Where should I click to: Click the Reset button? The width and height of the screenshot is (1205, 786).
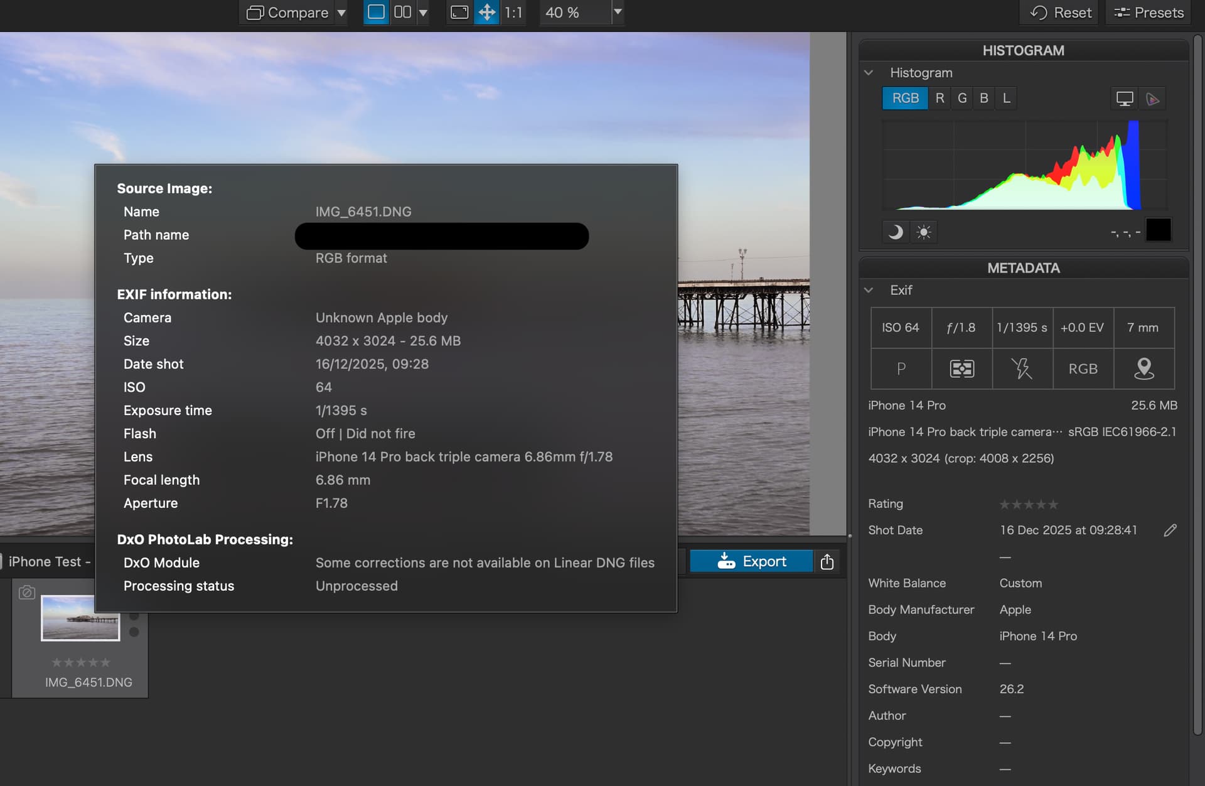click(x=1061, y=13)
